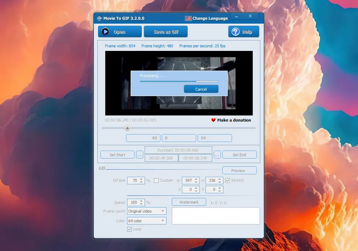Preview the generated GIF
358x251 pixels.
pyautogui.click(x=239, y=170)
